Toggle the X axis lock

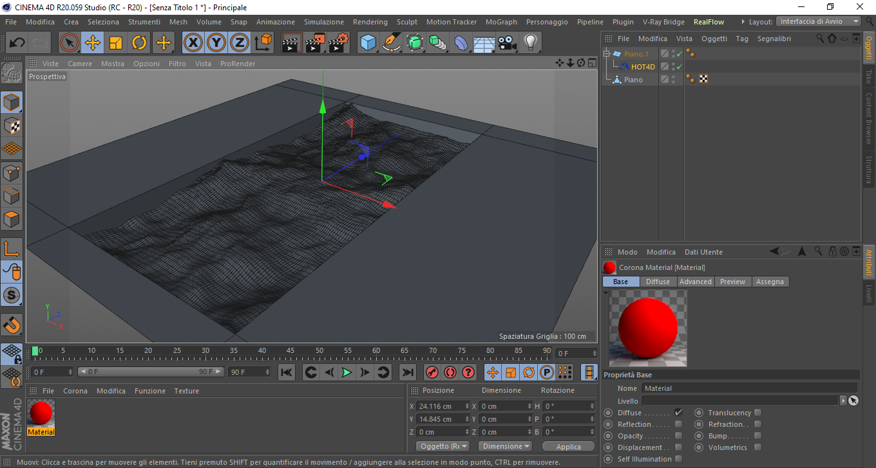point(193,43)
